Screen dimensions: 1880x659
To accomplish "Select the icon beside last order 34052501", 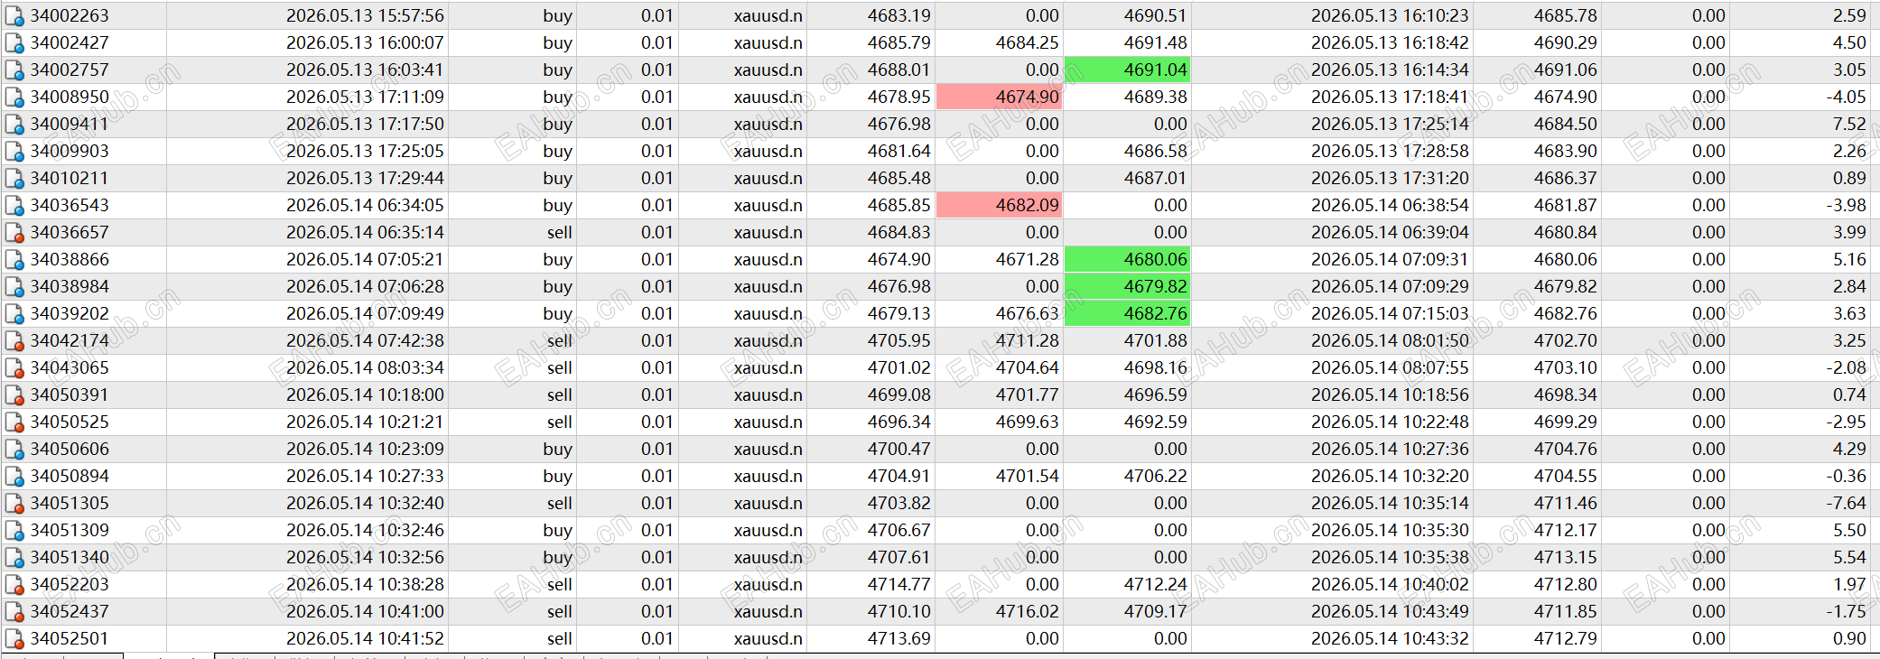I will click(x=14, y=639).
